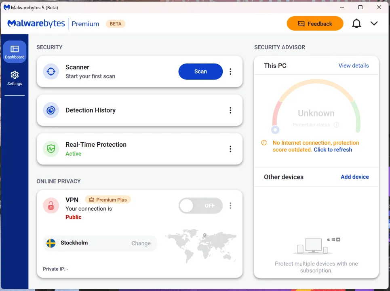Click the Scanner crosshair icon

(x=51, y=72)
